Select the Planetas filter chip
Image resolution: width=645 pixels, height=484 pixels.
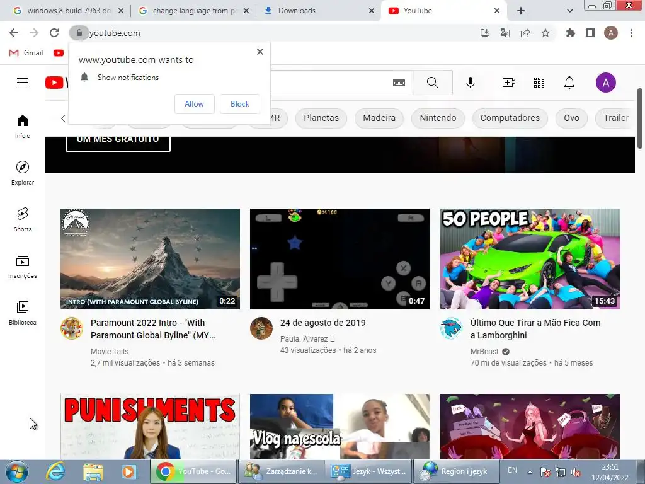tap(321, 118)
